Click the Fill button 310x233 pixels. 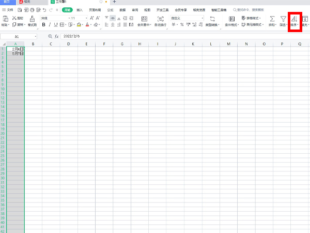(305, 21)
